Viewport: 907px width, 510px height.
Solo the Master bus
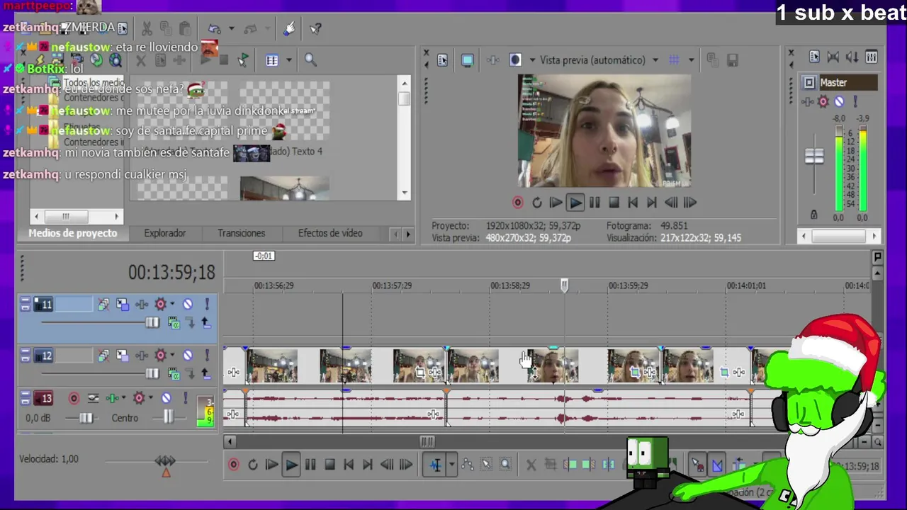(x=855, y=102)
